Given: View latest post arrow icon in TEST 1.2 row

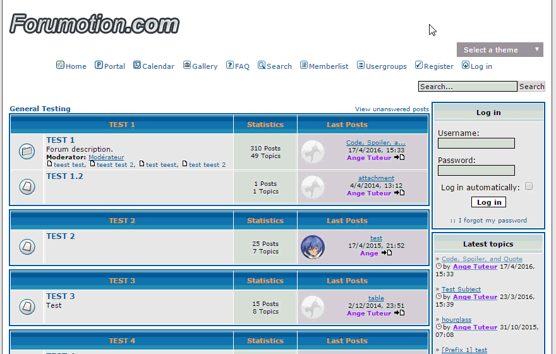Looking at the screenshot, I should 399,193.
